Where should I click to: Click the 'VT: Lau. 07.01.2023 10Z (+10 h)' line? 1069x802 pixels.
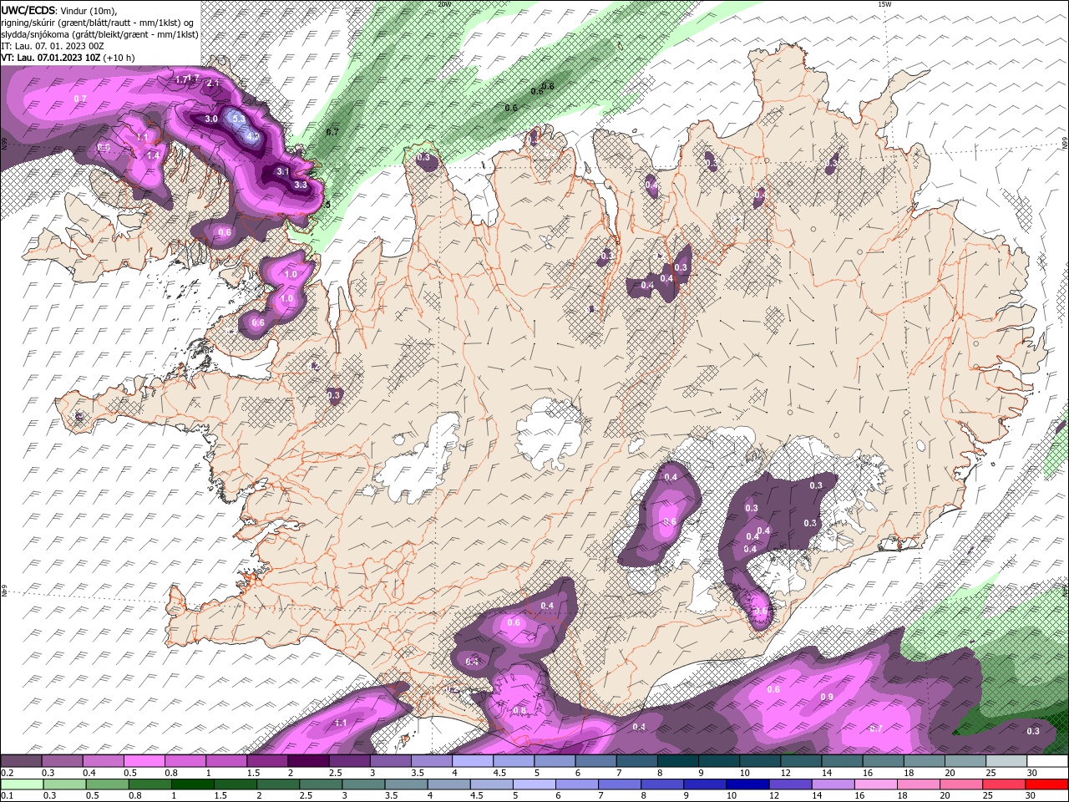coord(68,57)
